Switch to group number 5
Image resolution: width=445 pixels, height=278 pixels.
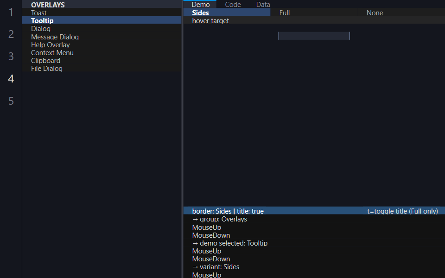(11, 101)
